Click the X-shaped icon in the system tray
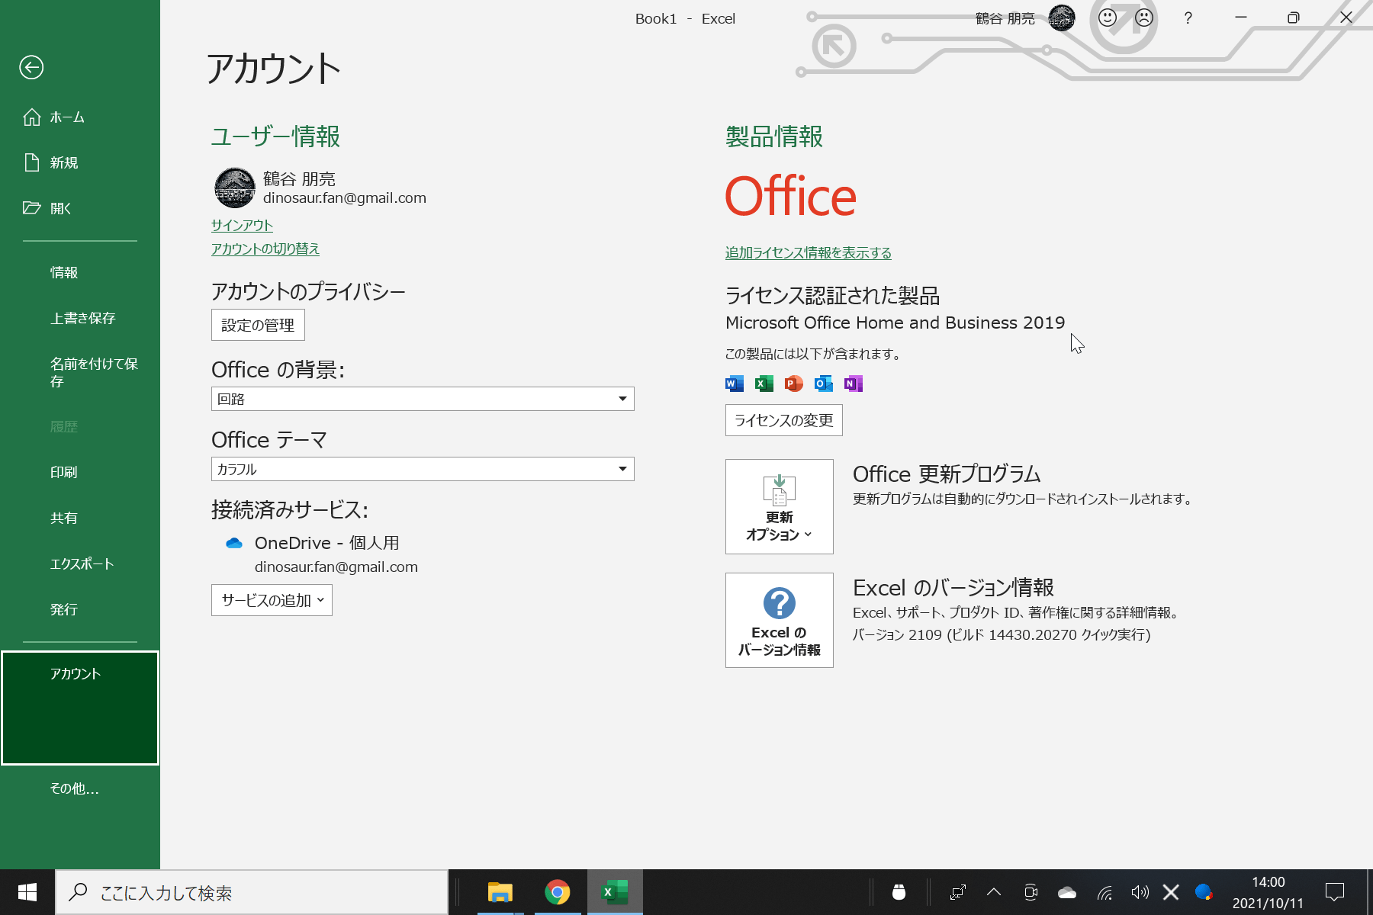 point(1171,892)
